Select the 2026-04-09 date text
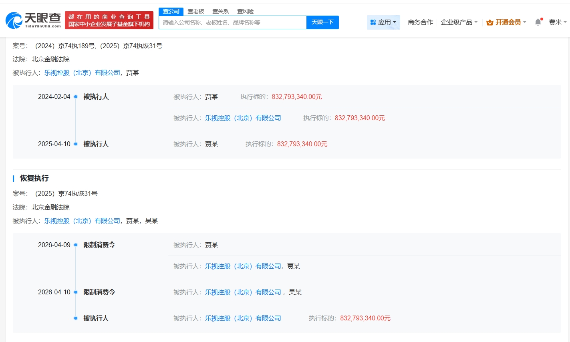 [54, 245]
